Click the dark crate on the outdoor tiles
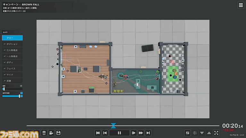 pos(148,48)
